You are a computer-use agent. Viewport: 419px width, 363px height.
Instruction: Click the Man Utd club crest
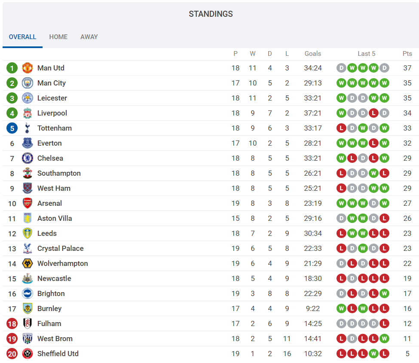pyautogui.click(x=27, y=68)
